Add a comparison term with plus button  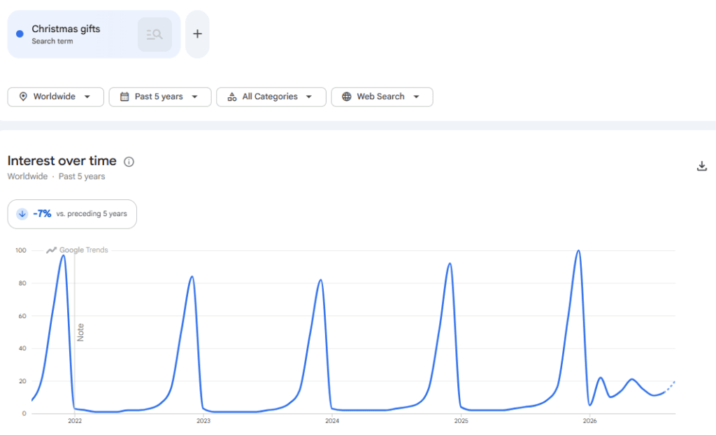[x=197, y=34]
